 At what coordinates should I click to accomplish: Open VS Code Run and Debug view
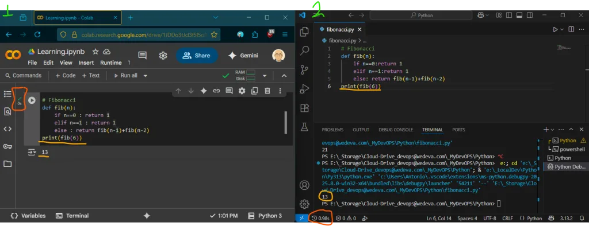304,89
